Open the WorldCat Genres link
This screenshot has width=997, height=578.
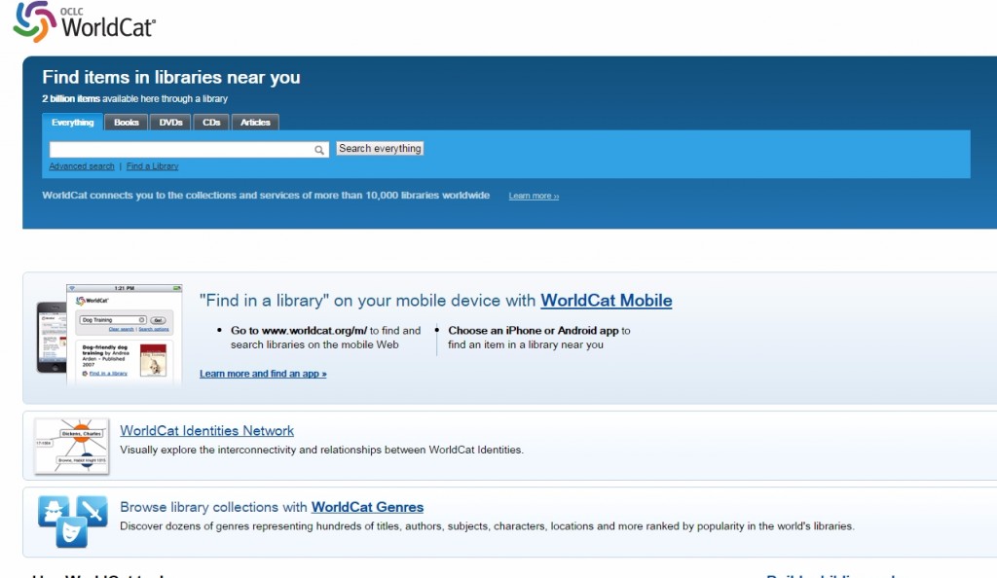[x=367, y=507]
